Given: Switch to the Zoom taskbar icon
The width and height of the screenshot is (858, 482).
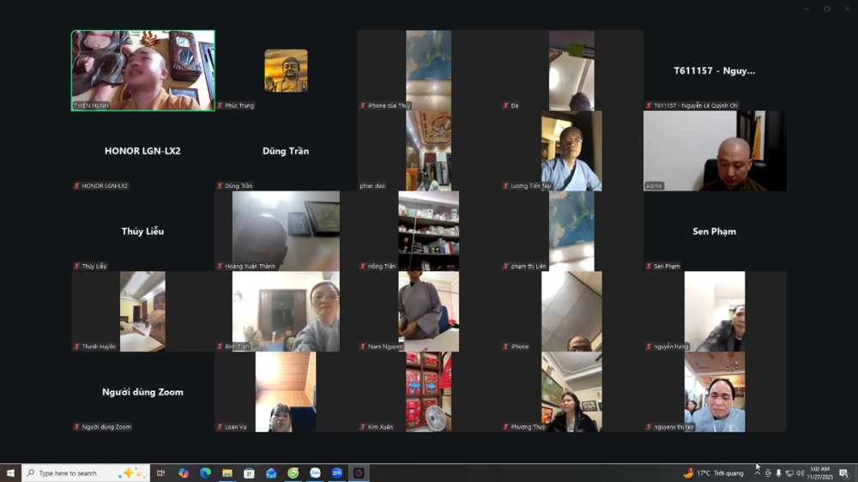Looking at the screenshot, I should pos(337,473).
